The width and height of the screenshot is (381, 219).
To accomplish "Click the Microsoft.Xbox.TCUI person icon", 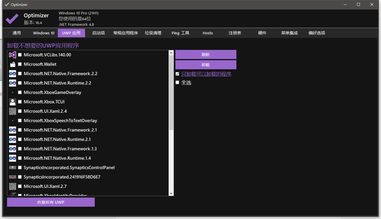I will point(12,102).
